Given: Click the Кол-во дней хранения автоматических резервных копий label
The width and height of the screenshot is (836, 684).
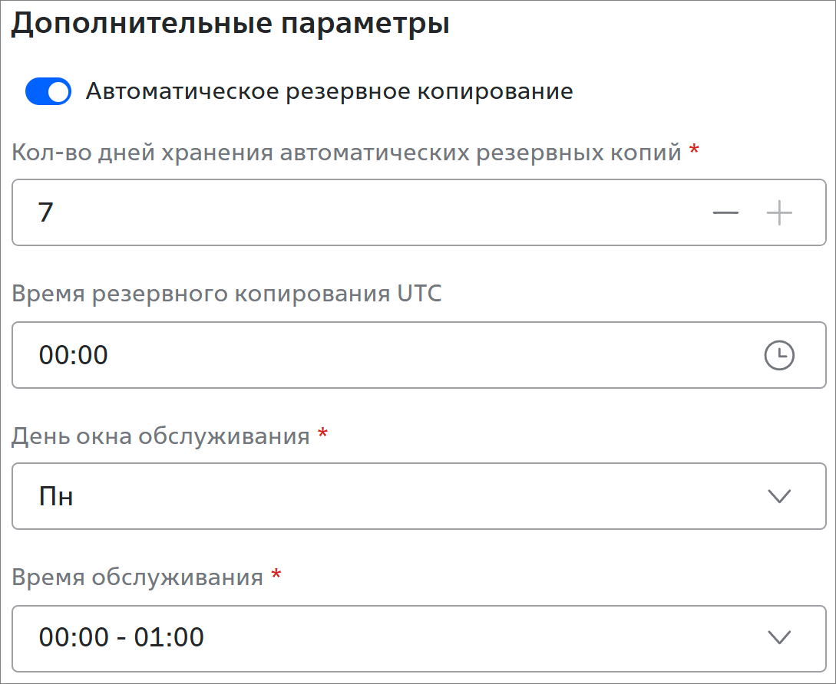Looking at the screenshot, I should pyautogui.click(x=346, y=153).
